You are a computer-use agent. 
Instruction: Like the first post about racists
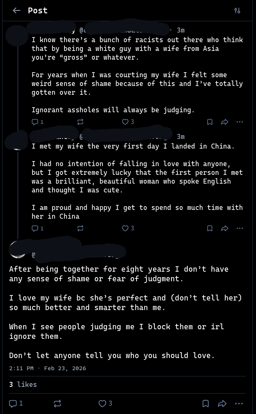point(125,122)
